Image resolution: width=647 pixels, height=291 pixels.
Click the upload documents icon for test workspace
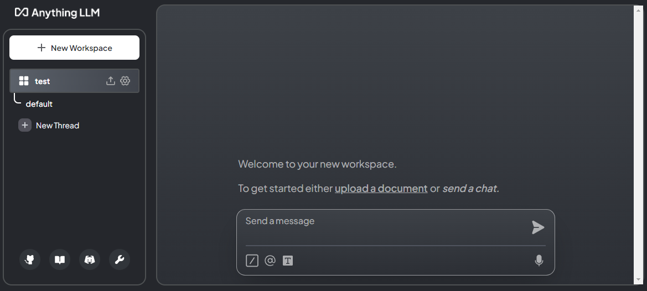coord(110,81)
